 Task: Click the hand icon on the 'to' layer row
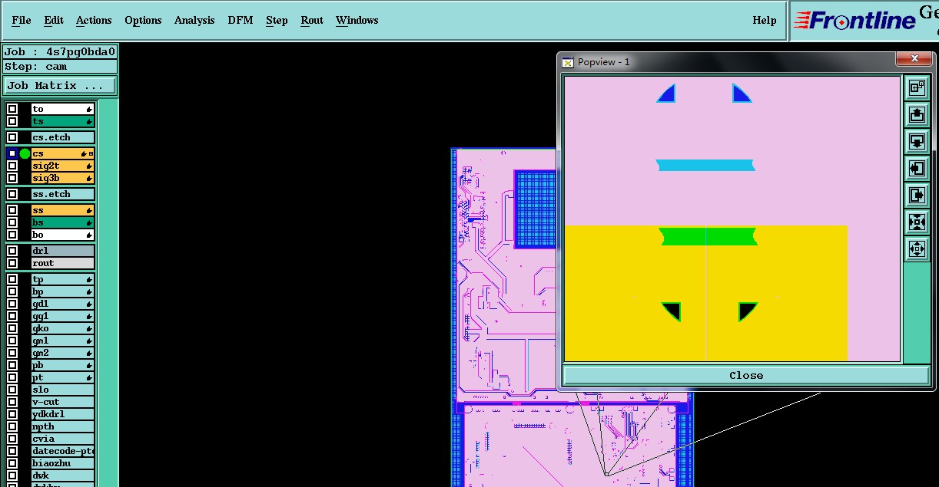click(89, 109)
